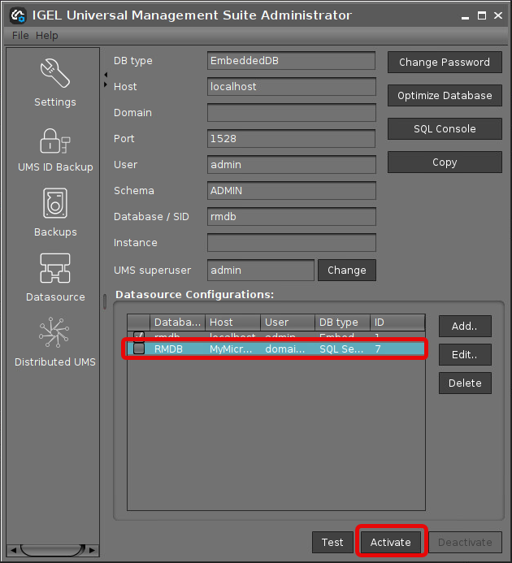Viewport: 512px width, 563px height.
Task: Open the Backups disk icon
Action: pyautogui.click(x=54, y=205)
